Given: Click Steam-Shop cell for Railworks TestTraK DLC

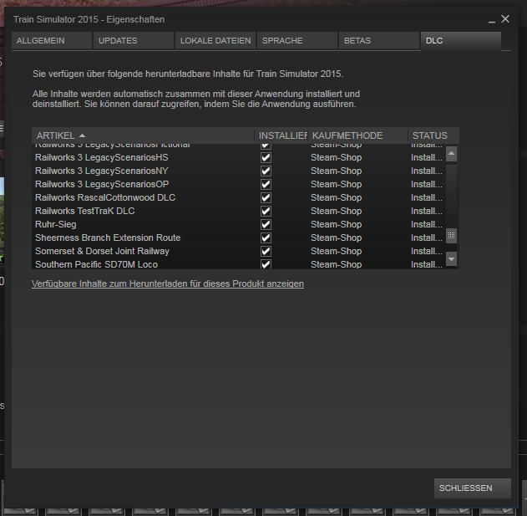Looking at the screenshot, I should click(336, 211).
